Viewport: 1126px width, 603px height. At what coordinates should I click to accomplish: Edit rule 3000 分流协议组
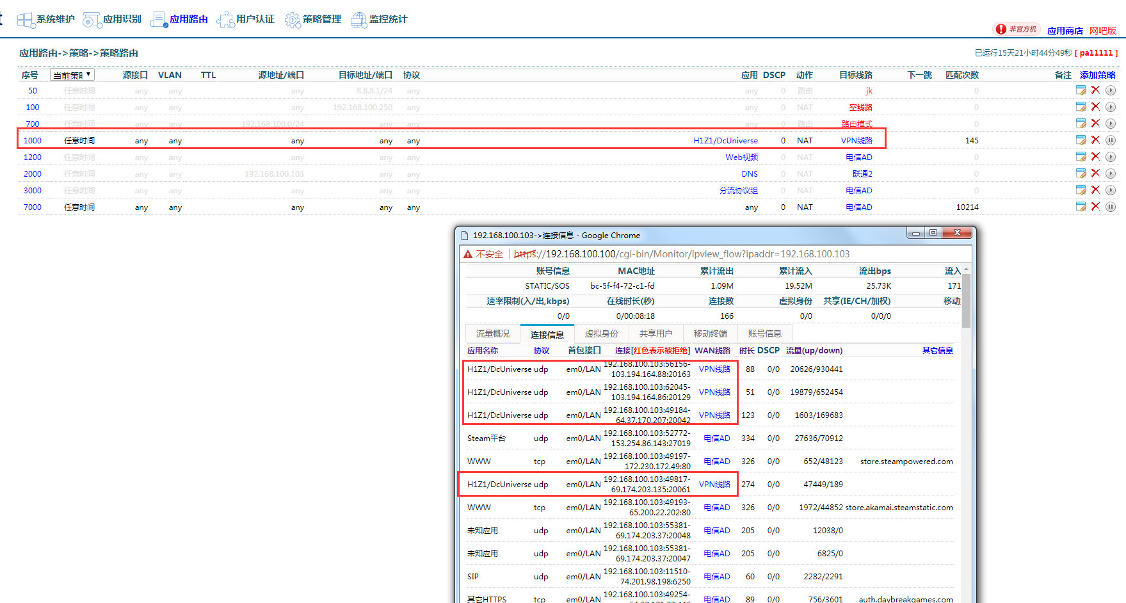coord(1081,190)
